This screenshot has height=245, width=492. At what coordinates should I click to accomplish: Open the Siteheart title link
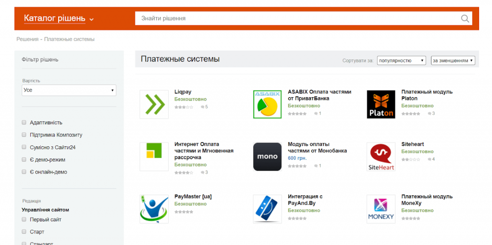click(413, 144)
